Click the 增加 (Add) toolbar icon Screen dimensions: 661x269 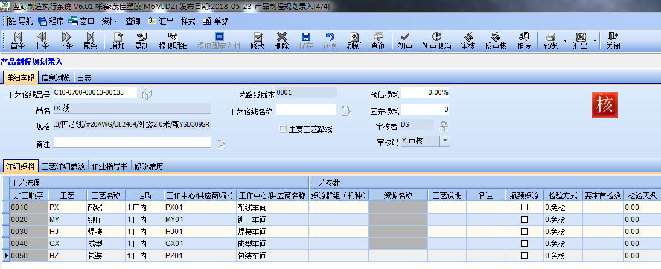point(117,41)
